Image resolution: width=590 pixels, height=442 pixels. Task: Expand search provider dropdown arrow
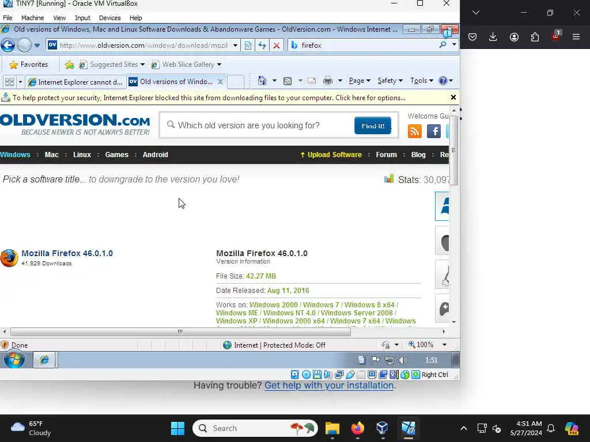pos(454,45)
